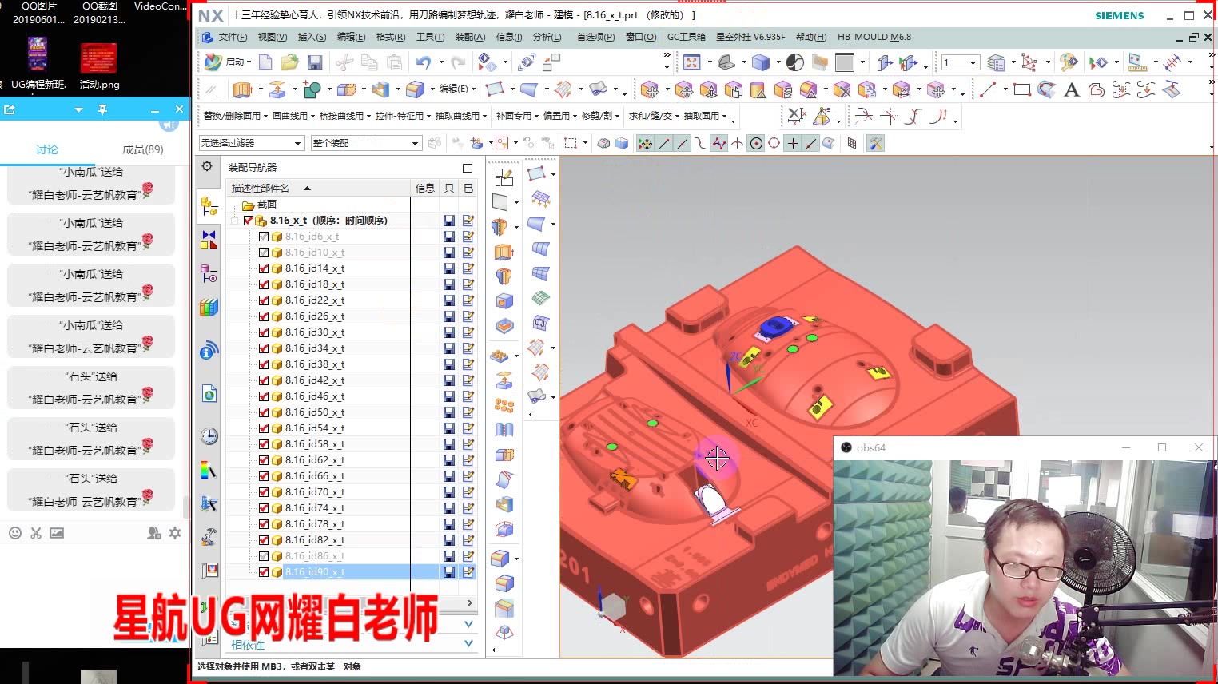Click the Open File folder icon
1218x684 pixels.
(289, 62)
